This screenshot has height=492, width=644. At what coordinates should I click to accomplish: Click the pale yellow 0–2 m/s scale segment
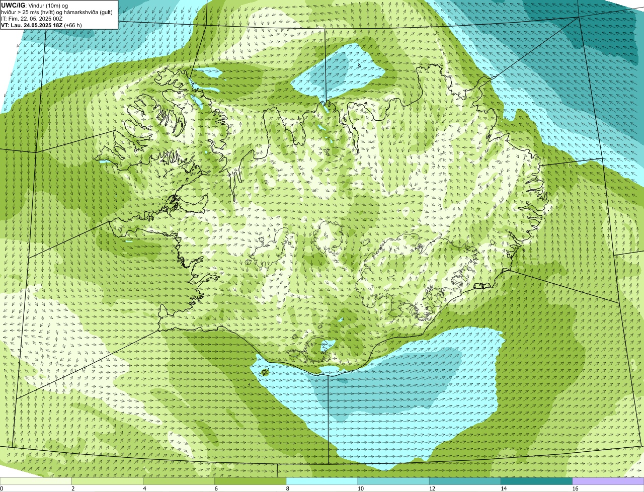tap(36, 481)
